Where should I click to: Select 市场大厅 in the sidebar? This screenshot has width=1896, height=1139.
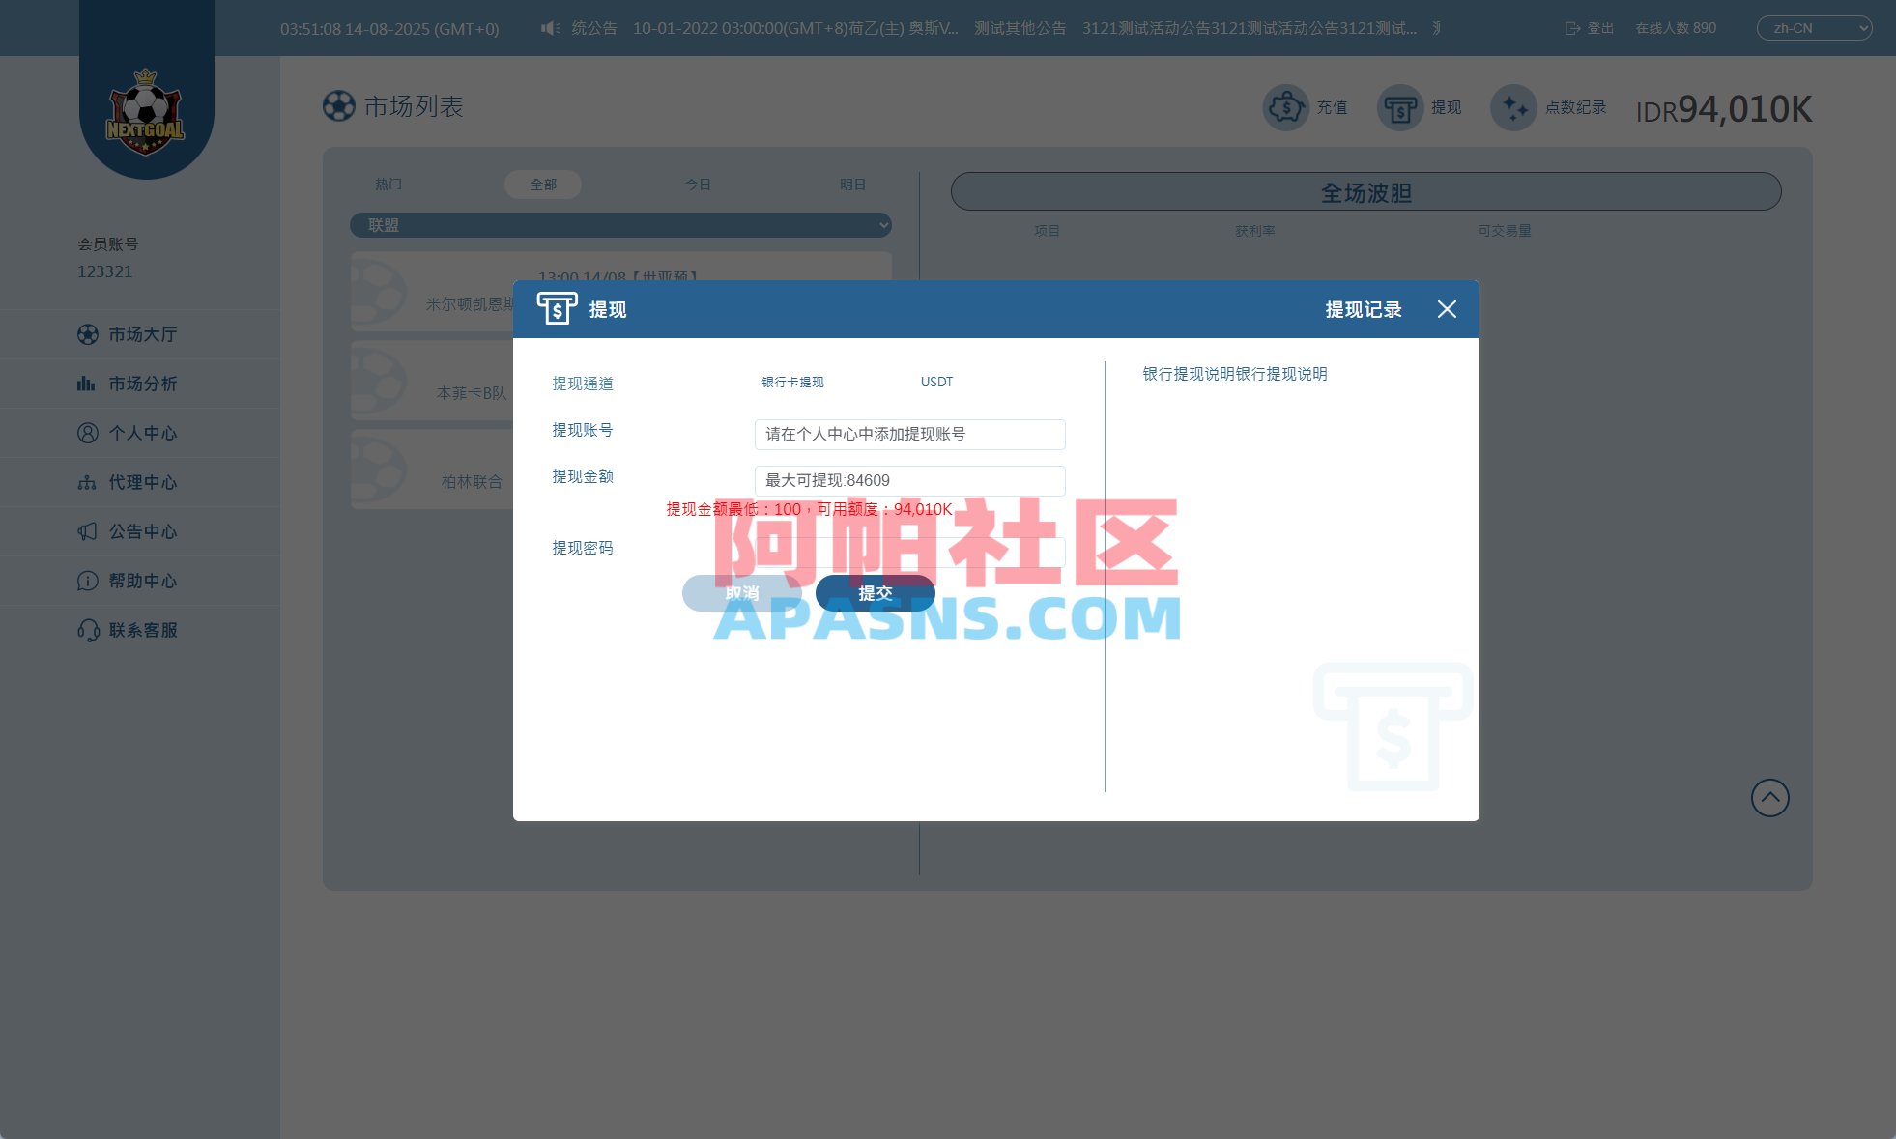pyautogui.click(x=140, y=334)
